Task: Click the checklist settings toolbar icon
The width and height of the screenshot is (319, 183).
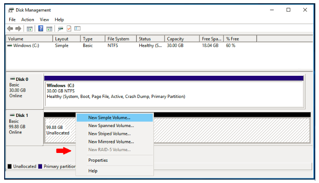Action: [x=77, y=29]
